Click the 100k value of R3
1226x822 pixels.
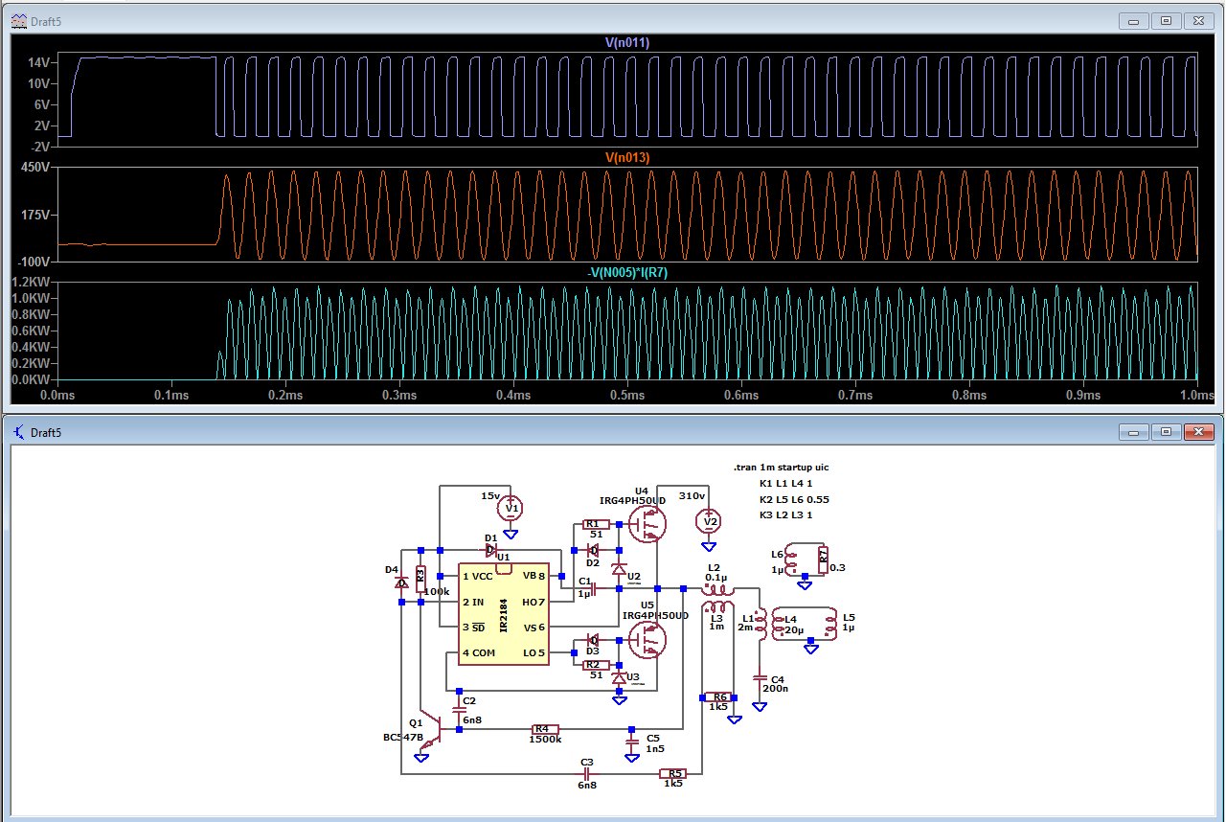pos(437,592)
